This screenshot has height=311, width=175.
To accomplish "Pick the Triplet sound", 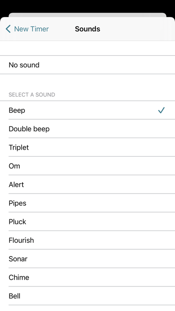I will [x=87, y=147].
